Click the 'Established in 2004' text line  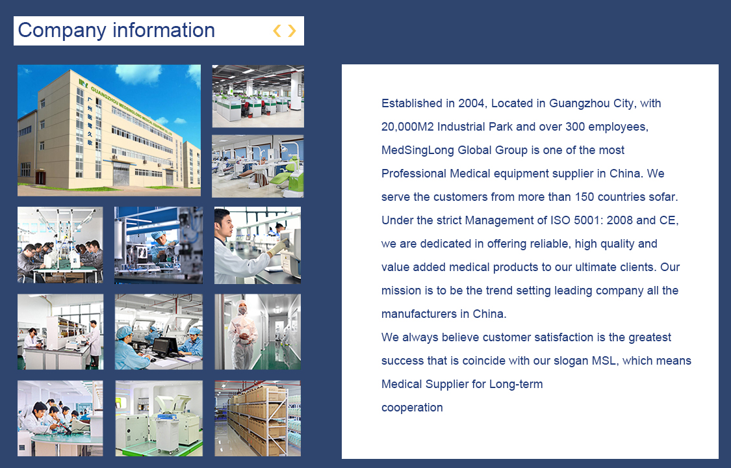pyautogui.click(x=521, y=103)
